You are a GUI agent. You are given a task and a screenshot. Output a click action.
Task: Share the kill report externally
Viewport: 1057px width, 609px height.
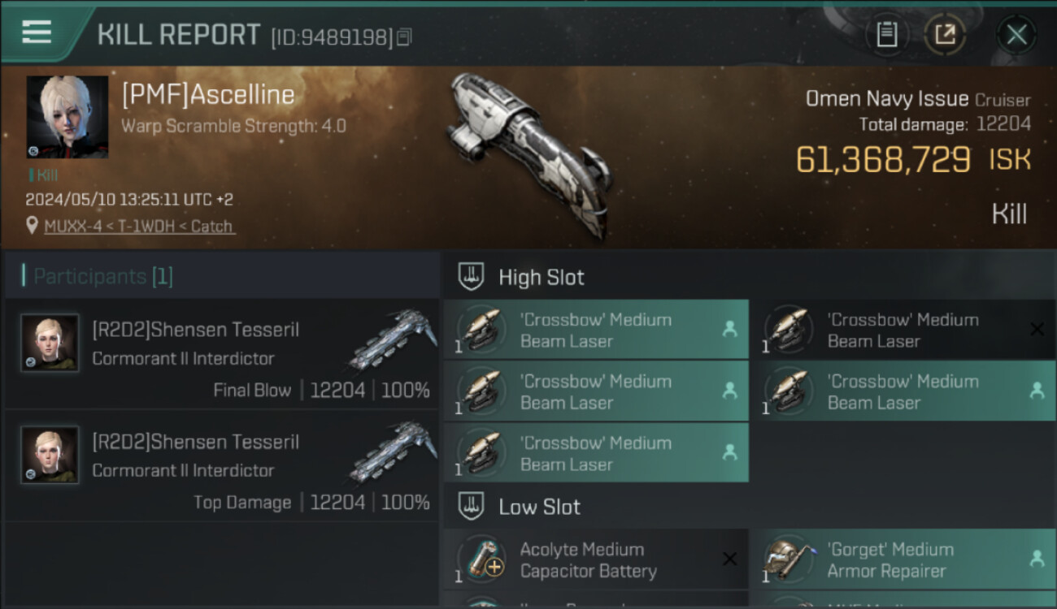pos(945,34)
